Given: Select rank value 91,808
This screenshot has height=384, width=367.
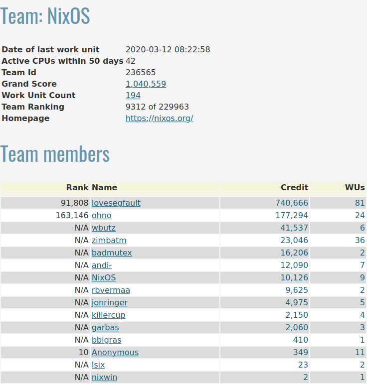Looking at the screenshot, I should pyautogui.click(x=74, y=203).
